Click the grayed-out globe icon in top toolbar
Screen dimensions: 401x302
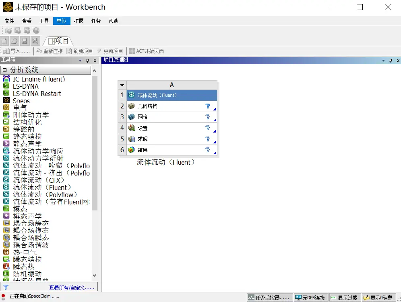point(36,31)
